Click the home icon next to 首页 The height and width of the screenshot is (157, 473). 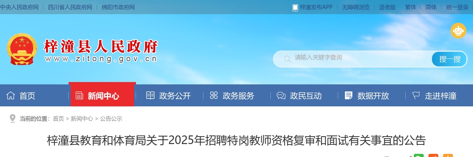(11, 95)
